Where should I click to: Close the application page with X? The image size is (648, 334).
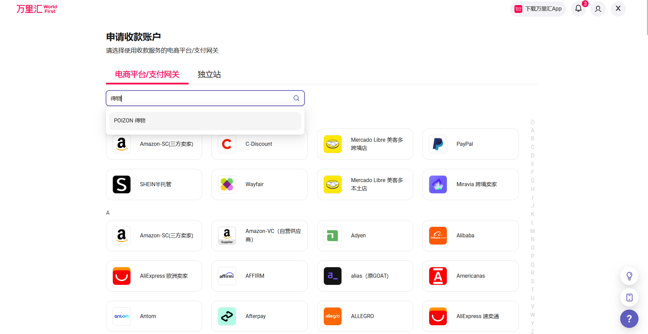click(618, 9)
